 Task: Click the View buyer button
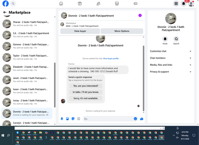tap(80, 31)
